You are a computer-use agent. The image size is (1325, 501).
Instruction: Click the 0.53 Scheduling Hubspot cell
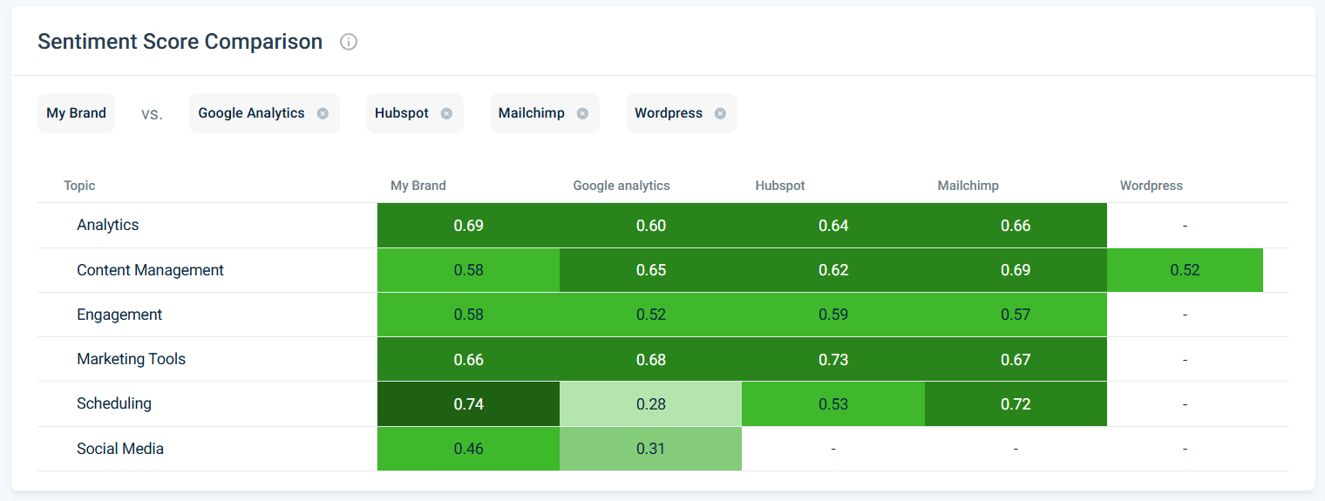833,404
